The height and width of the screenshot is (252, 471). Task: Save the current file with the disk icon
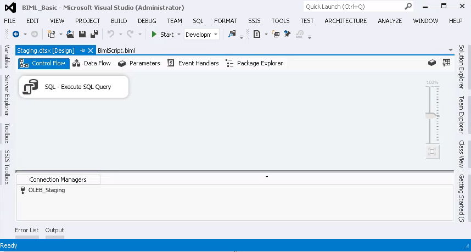coord(82,34)
